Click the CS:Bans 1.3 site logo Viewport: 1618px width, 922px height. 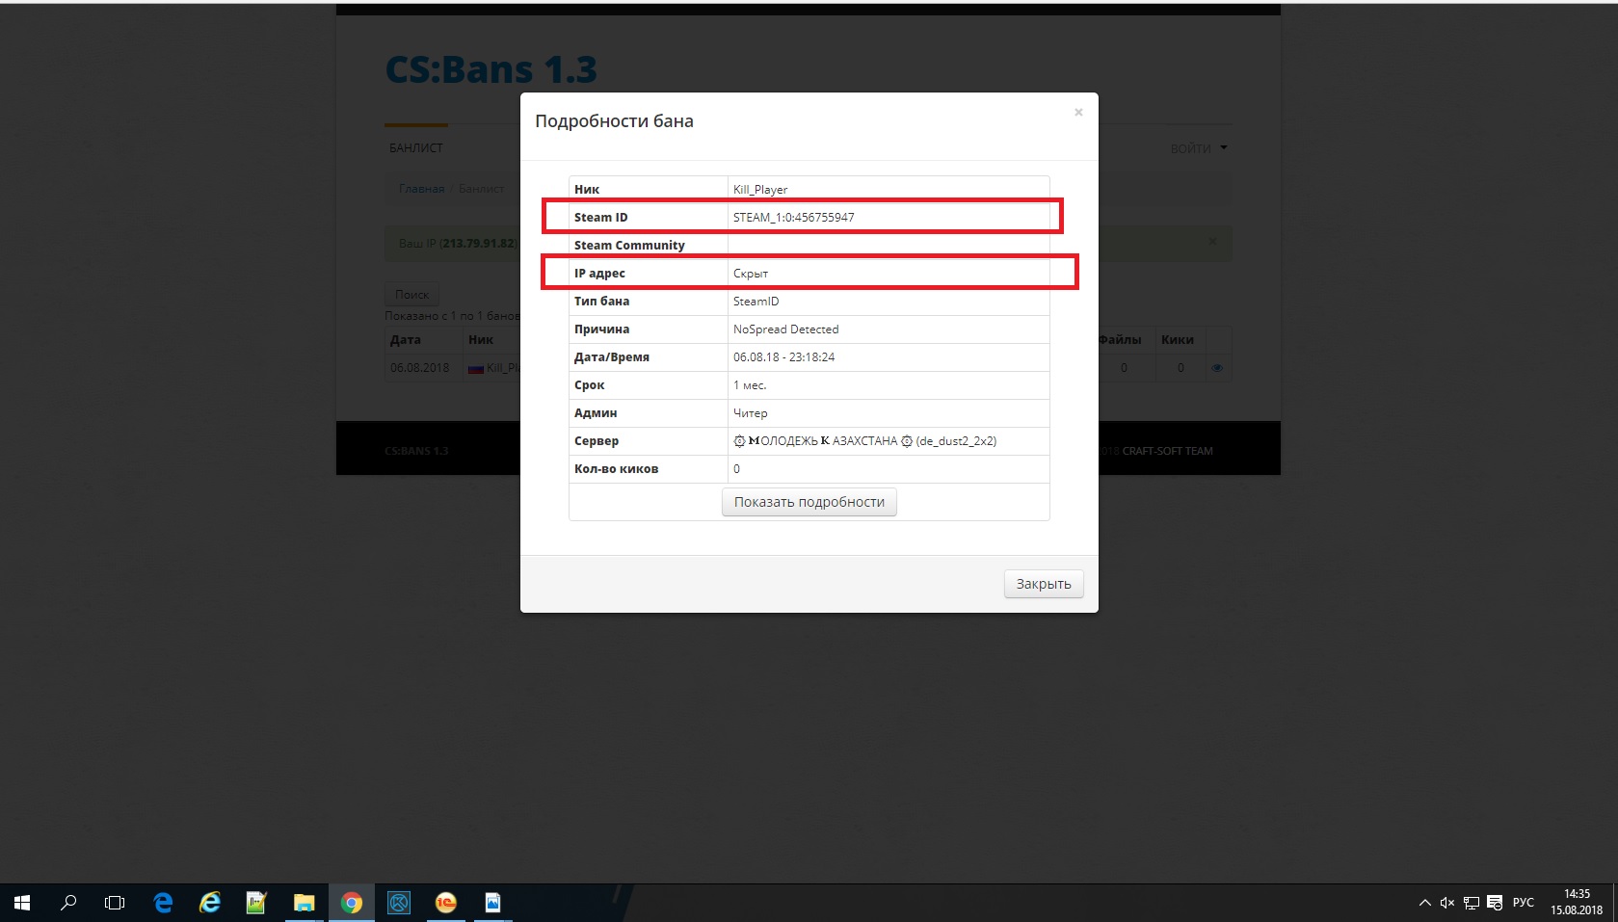[x=491, y=69]
